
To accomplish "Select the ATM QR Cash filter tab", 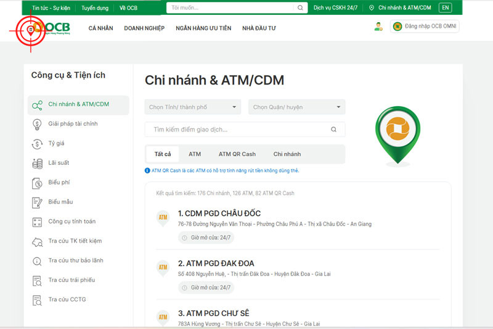I will coord(237,154).
